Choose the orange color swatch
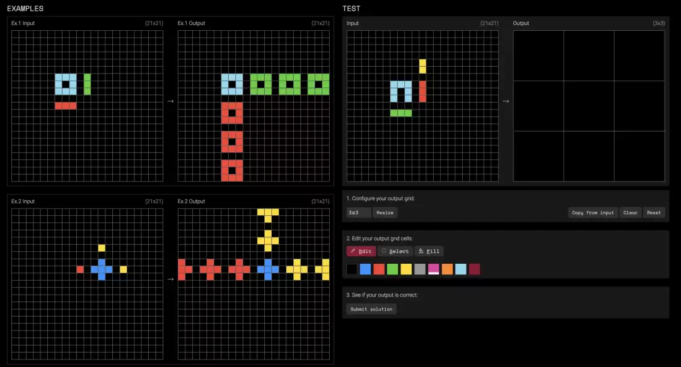681x367 pixels. 447,269
